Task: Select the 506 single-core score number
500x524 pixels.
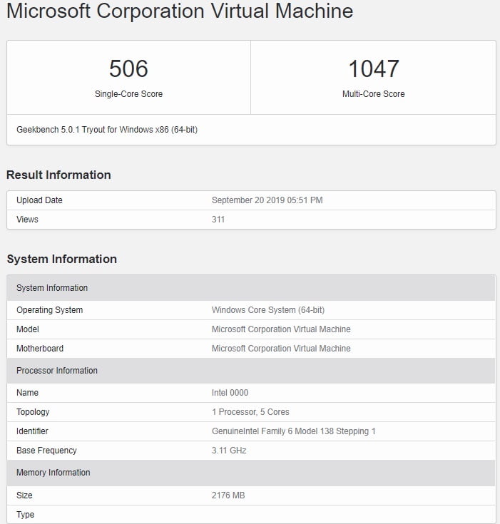Action: [128, 68]
